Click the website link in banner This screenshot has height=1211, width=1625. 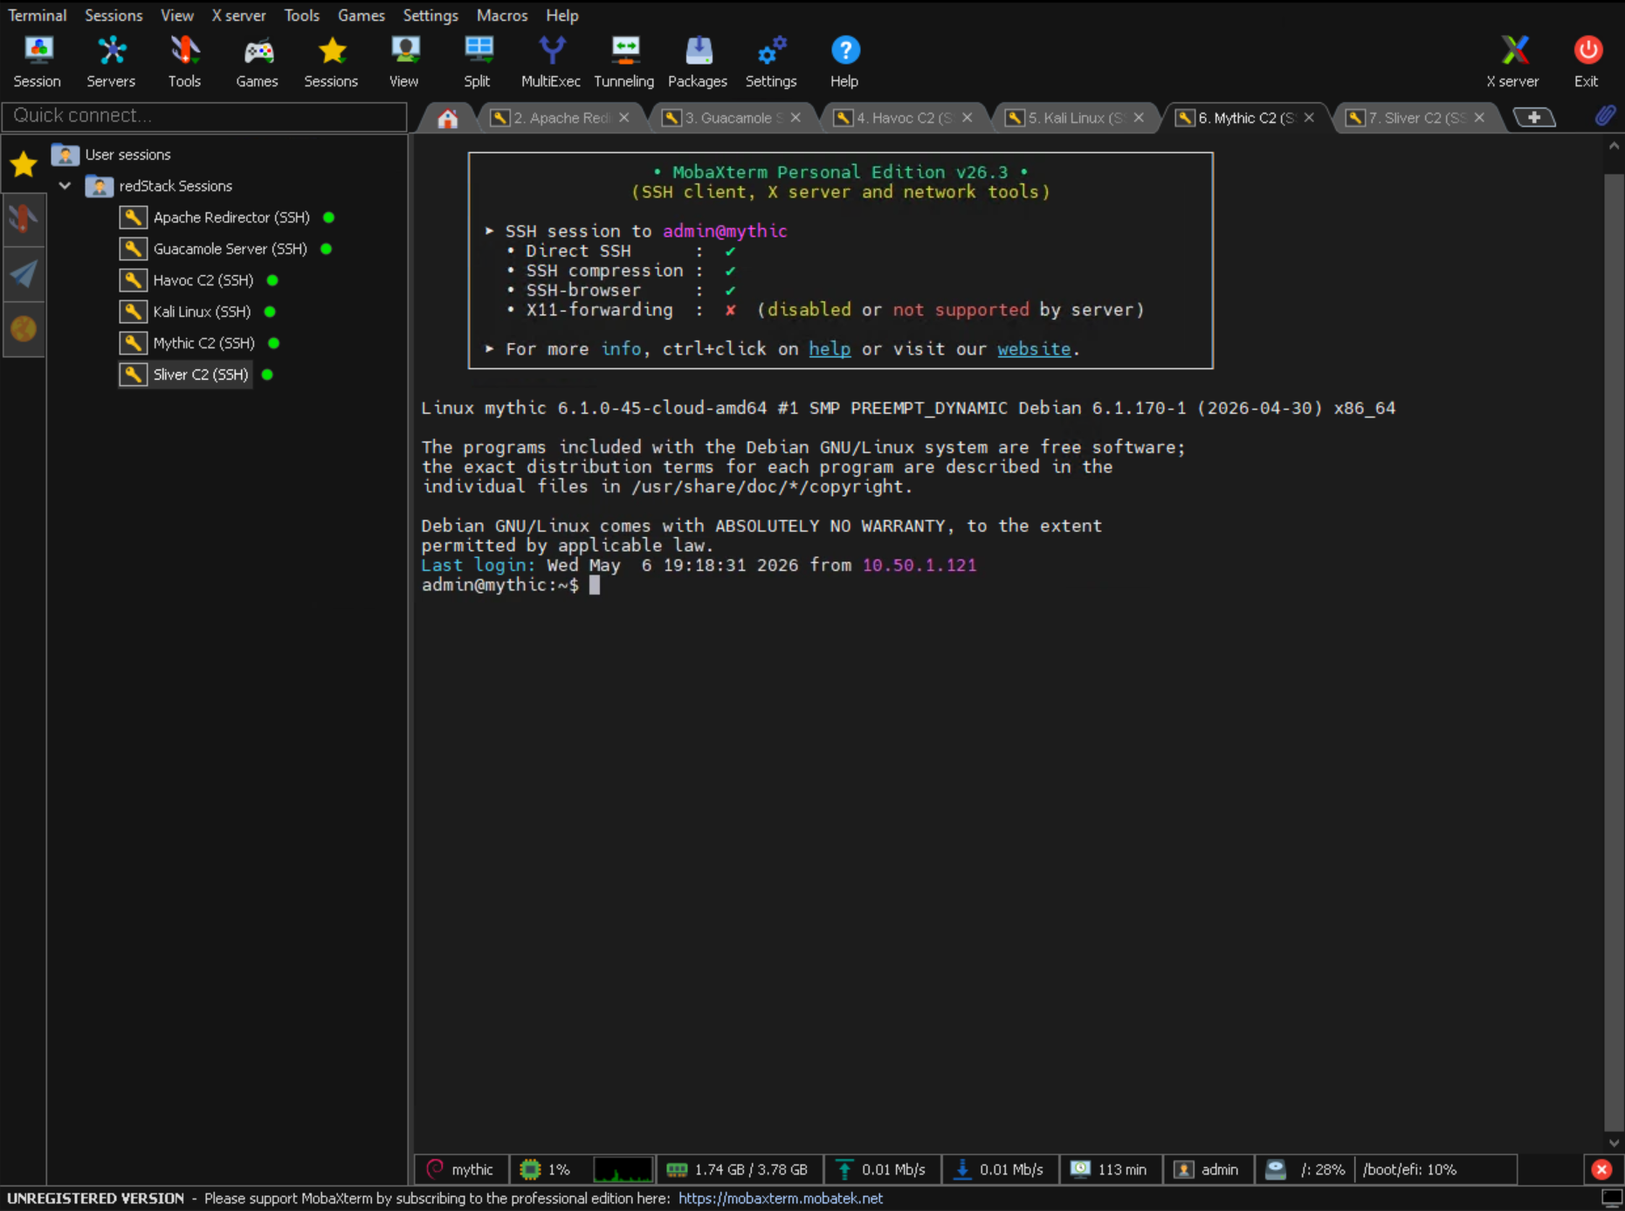pyautogui.click(x=1034, y=348)
